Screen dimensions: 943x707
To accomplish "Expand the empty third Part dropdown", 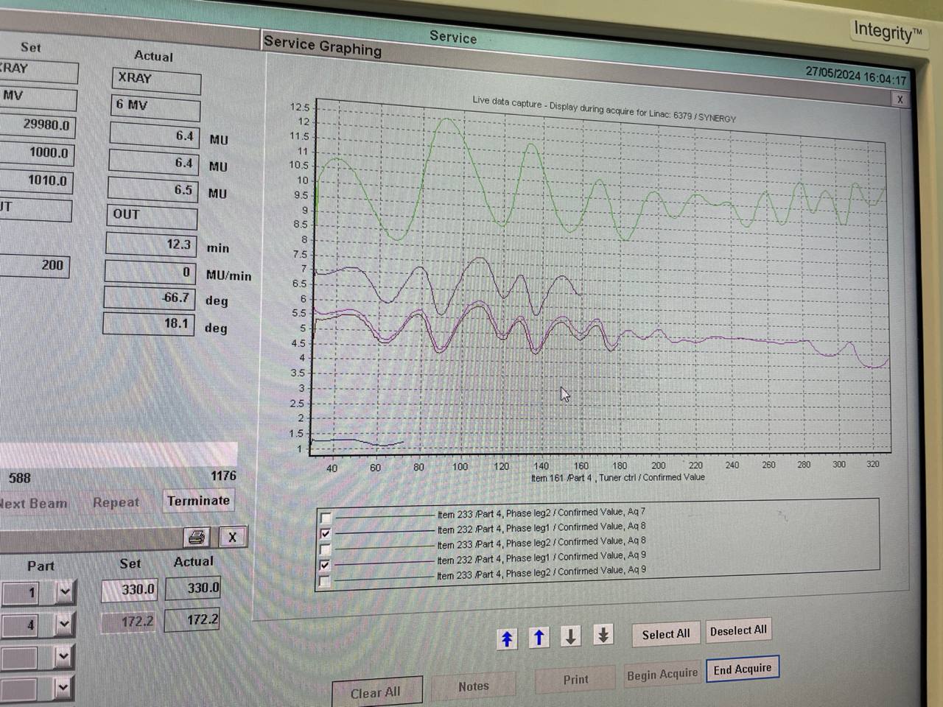I will coord(63,656).
